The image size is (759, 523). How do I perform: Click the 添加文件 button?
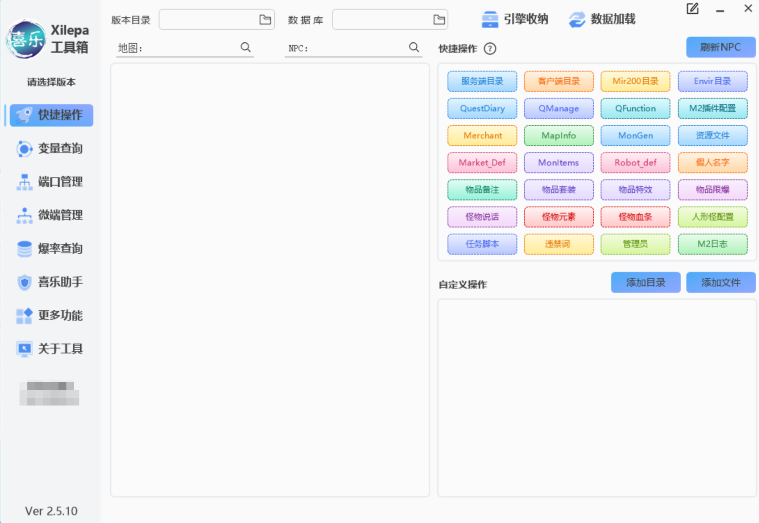(721, 282)
